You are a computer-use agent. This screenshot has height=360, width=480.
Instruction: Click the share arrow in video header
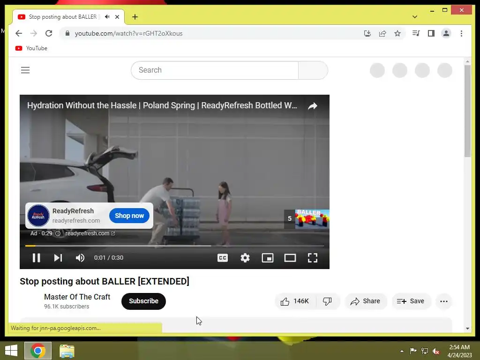click(313, 106)
